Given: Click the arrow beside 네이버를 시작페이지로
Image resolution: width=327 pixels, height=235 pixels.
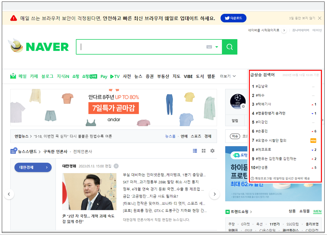Looking at the screenshot, I should (x=284, y=30).
